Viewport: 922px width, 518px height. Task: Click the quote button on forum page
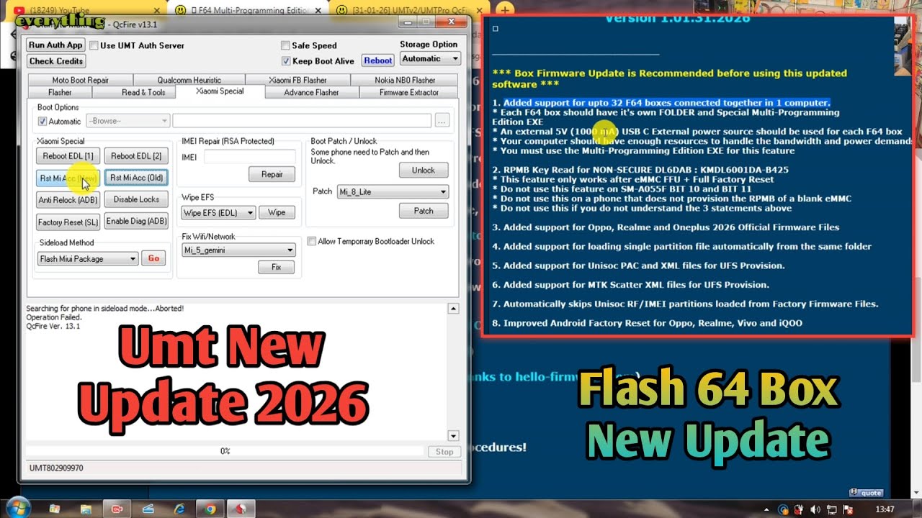pyautogui.click(x=866, y=493)
